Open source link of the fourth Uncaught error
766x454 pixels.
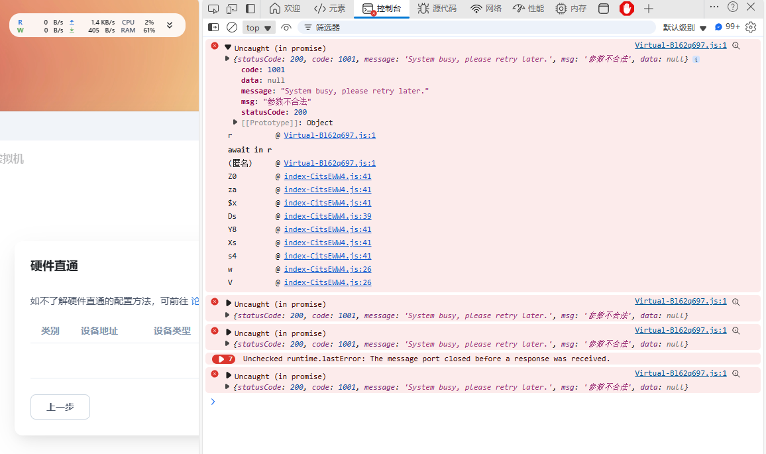[x=681, y=373]
